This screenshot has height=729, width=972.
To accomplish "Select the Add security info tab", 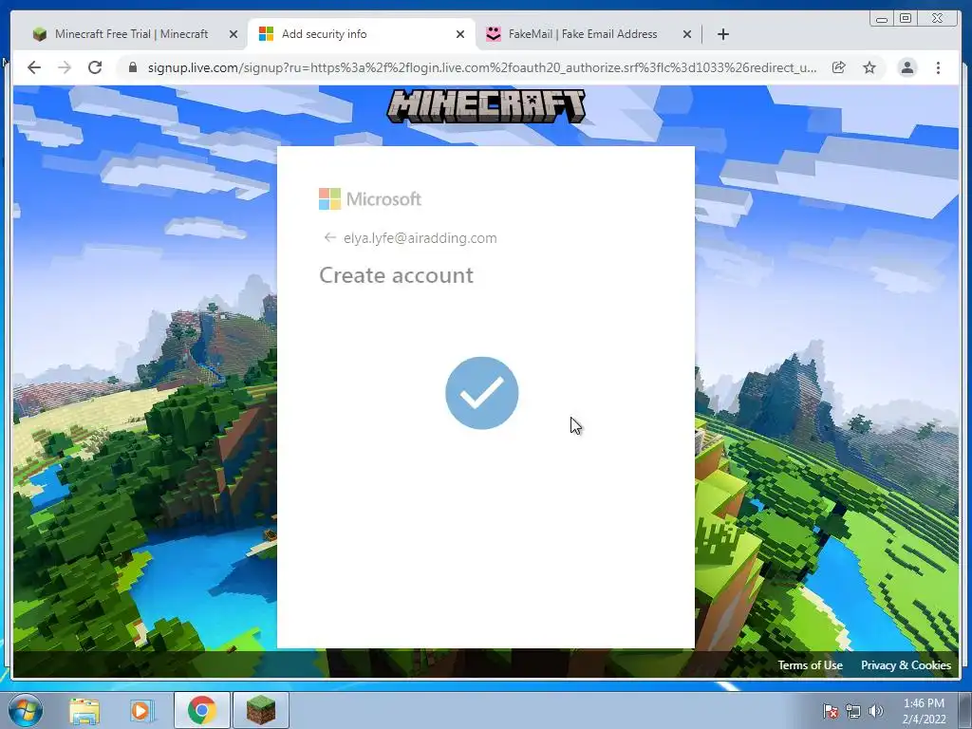I will coord(362,34).
